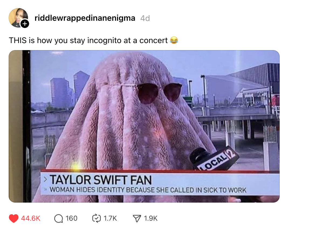Open riddlewrappedinanenigma's profile picture
This screenshot has height=229, width=315.
18,18
